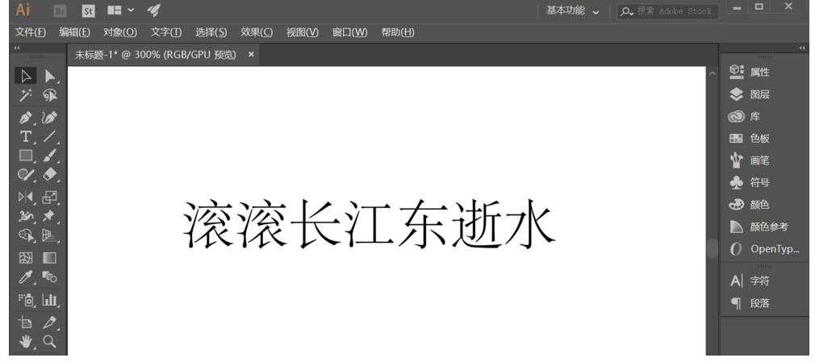The height and width of the screenshot is (362, 836).
Task: Expand the right panel dock double-arrow
Action: point(802,48)
